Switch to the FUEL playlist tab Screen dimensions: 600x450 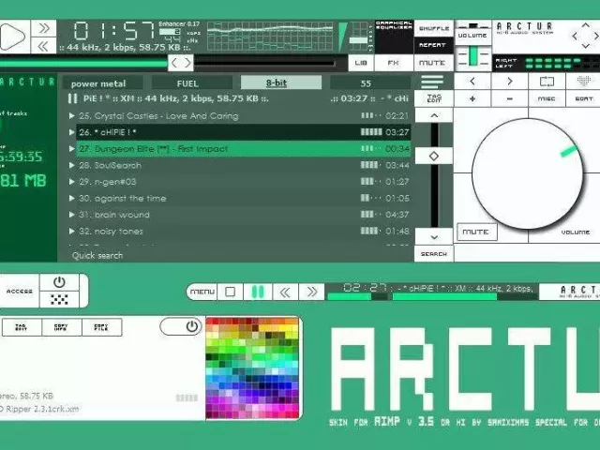pos(187,83)
